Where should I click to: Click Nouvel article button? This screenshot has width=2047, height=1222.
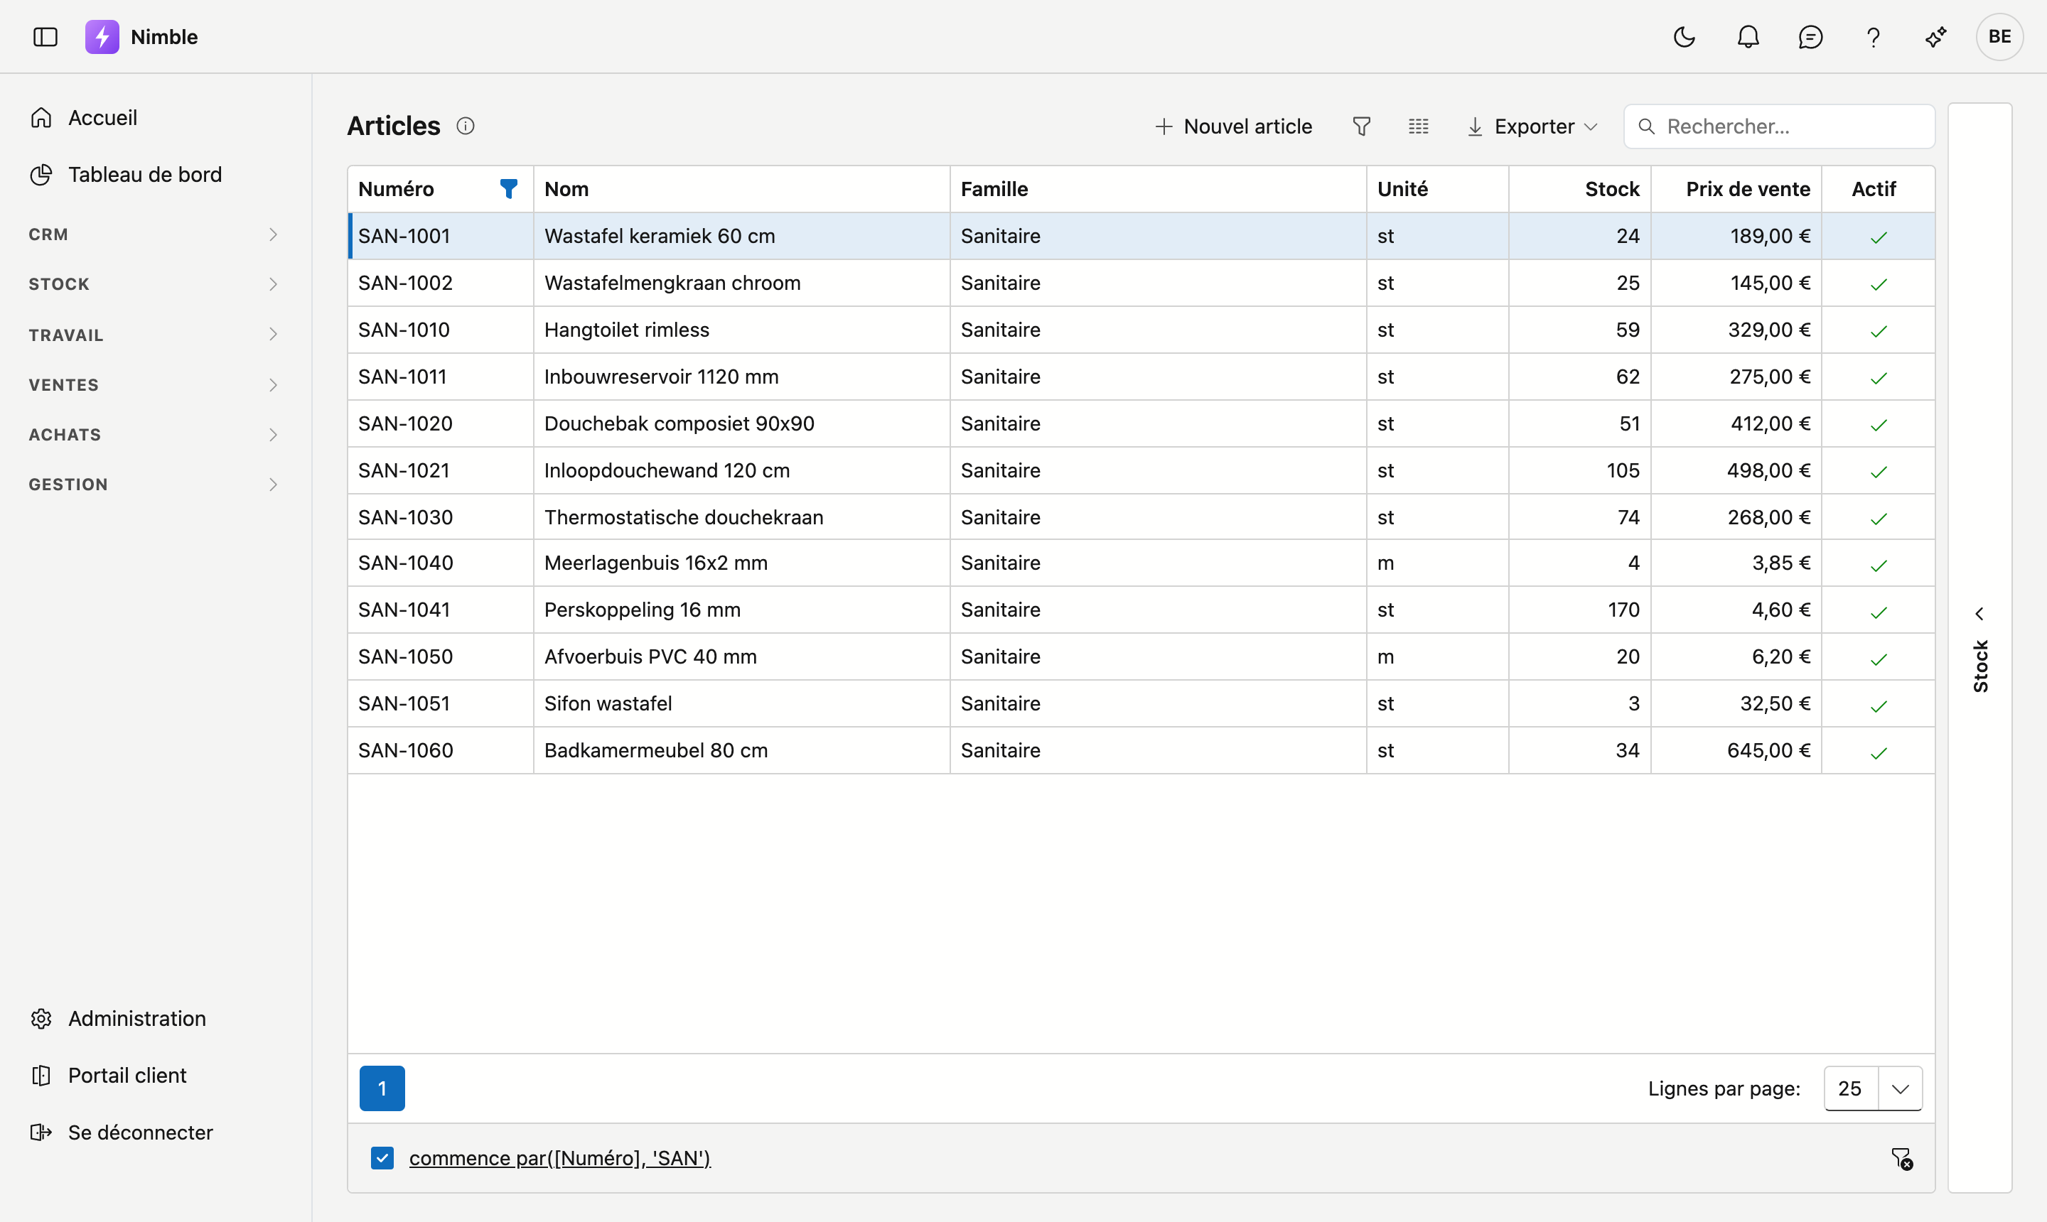click(1233, 126)
